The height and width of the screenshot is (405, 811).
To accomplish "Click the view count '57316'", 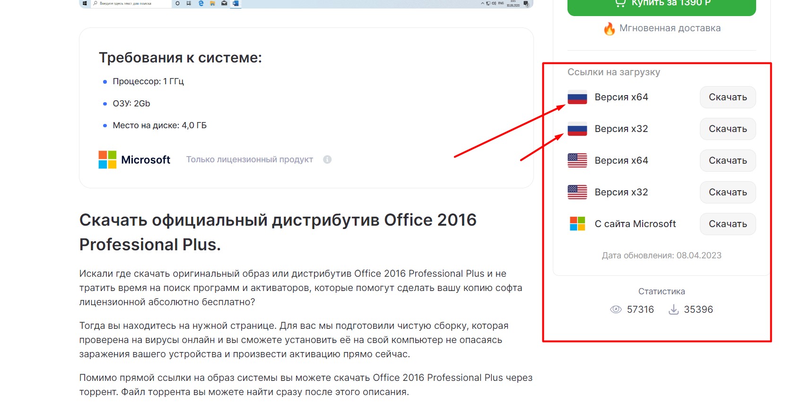I will click(640, 310).
